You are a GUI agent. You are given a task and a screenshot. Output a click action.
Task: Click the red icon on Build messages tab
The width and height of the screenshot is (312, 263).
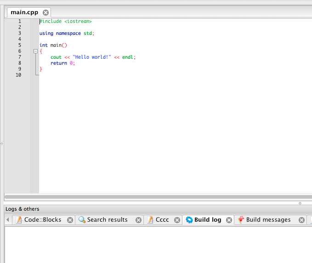point(241,220)
